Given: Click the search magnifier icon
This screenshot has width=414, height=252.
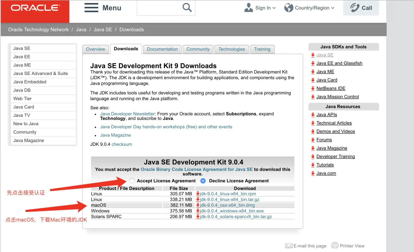Looking at the screenshot, I should point(187,7).
